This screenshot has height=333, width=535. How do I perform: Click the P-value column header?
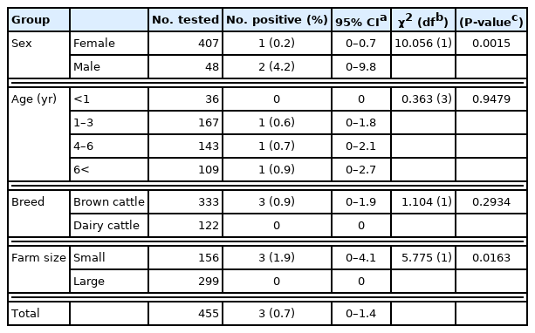pos(491,20)
